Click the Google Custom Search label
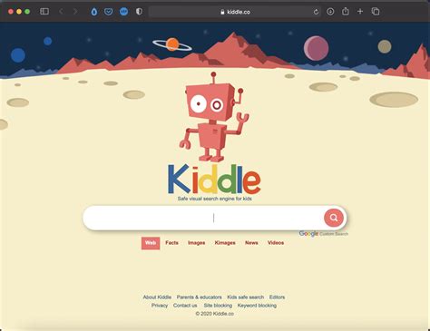The image size is (430, 331). pos(323,234)
